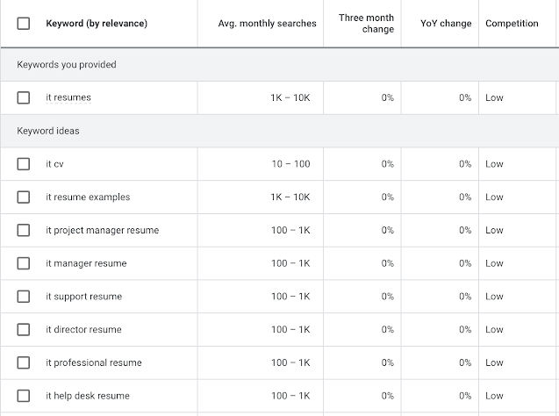Select the "it director resume" checkbox
559x416 pixels.
pos(24,330)
